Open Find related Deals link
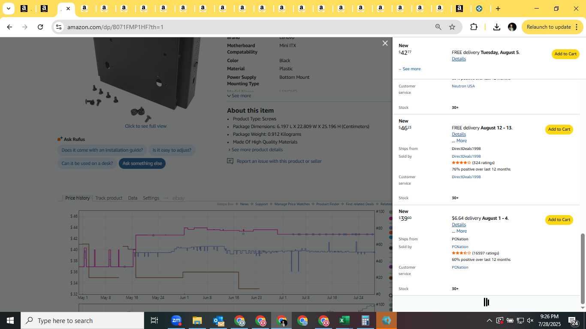This screenshot has height=329, width=586. (359, 204)
